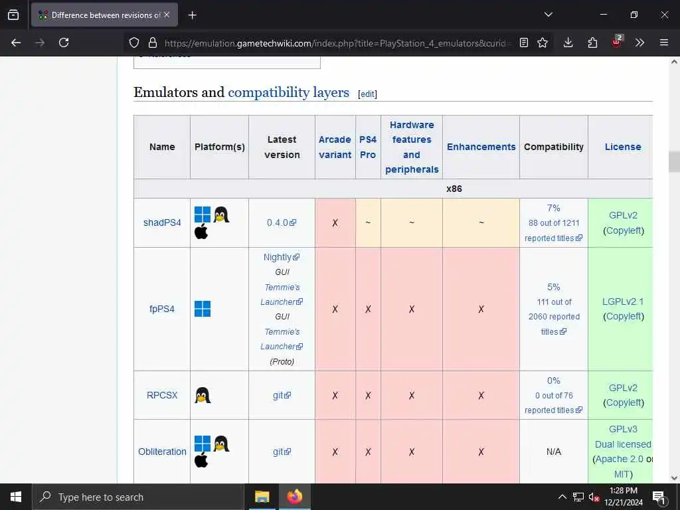Screen dimensions: 680x510
Task: Open File Explorer from the taskbar
Action: pyautogui.click(x=262, y=497)
